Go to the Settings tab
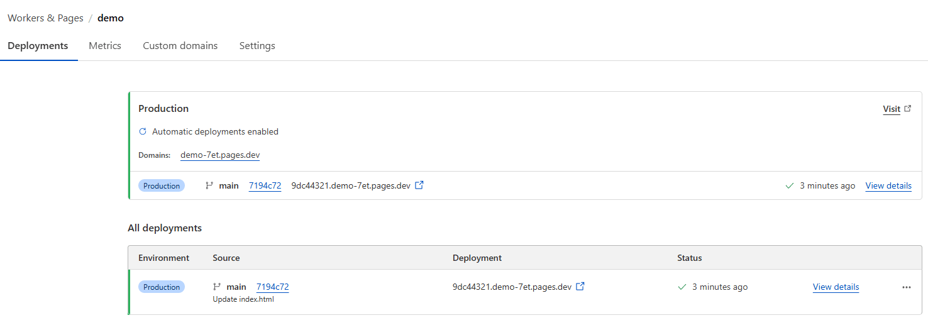The image size is (928, 325). coord(257,46)
